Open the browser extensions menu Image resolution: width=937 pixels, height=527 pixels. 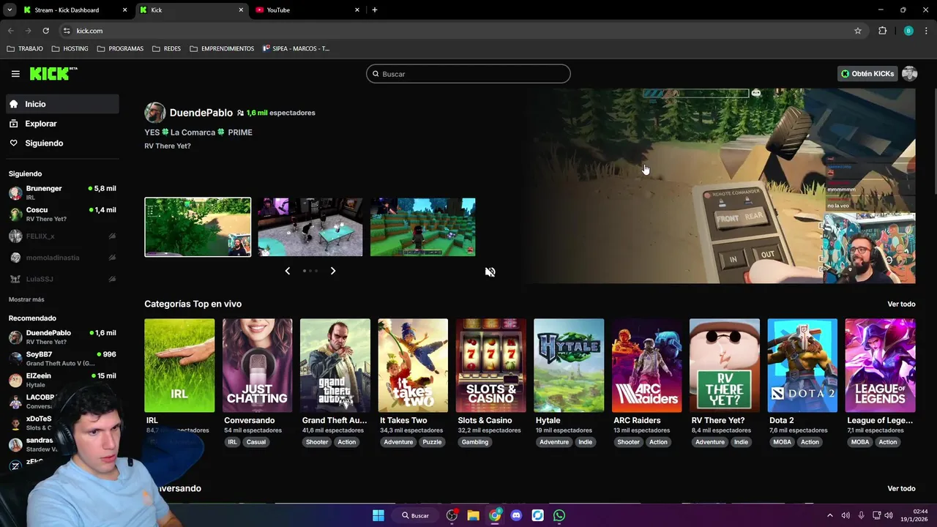882,31
